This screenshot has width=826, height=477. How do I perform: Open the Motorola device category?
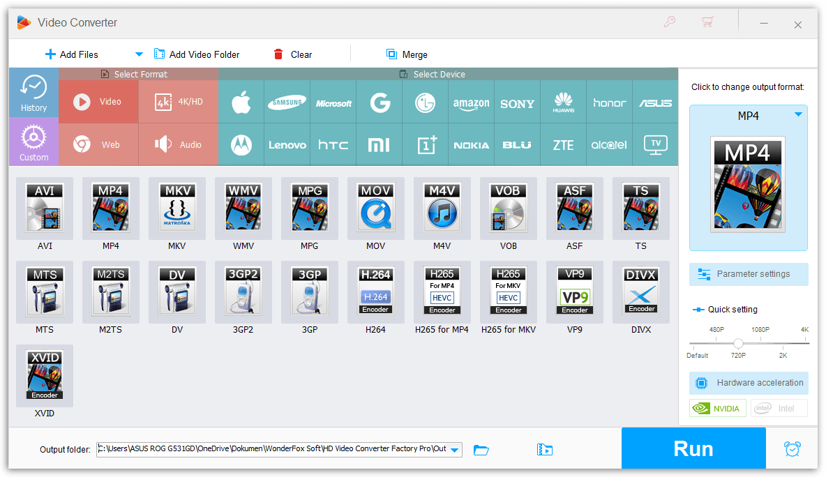241,145
